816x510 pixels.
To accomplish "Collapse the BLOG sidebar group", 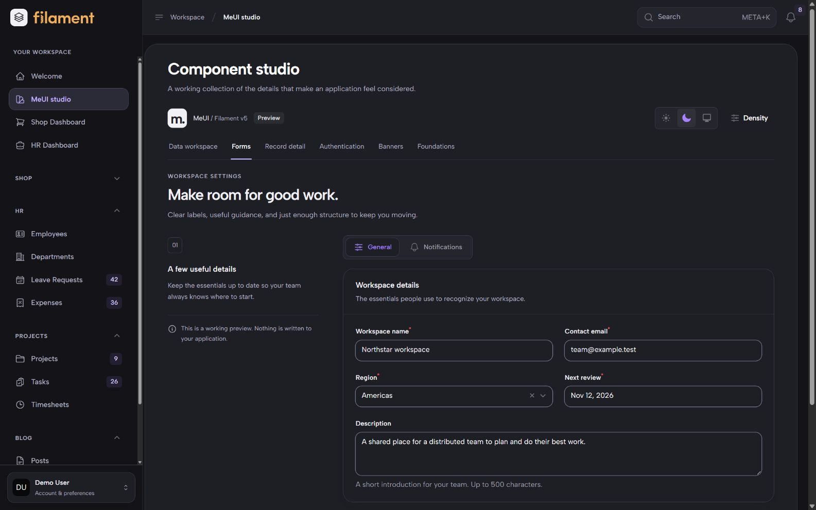I will (117, 437).
